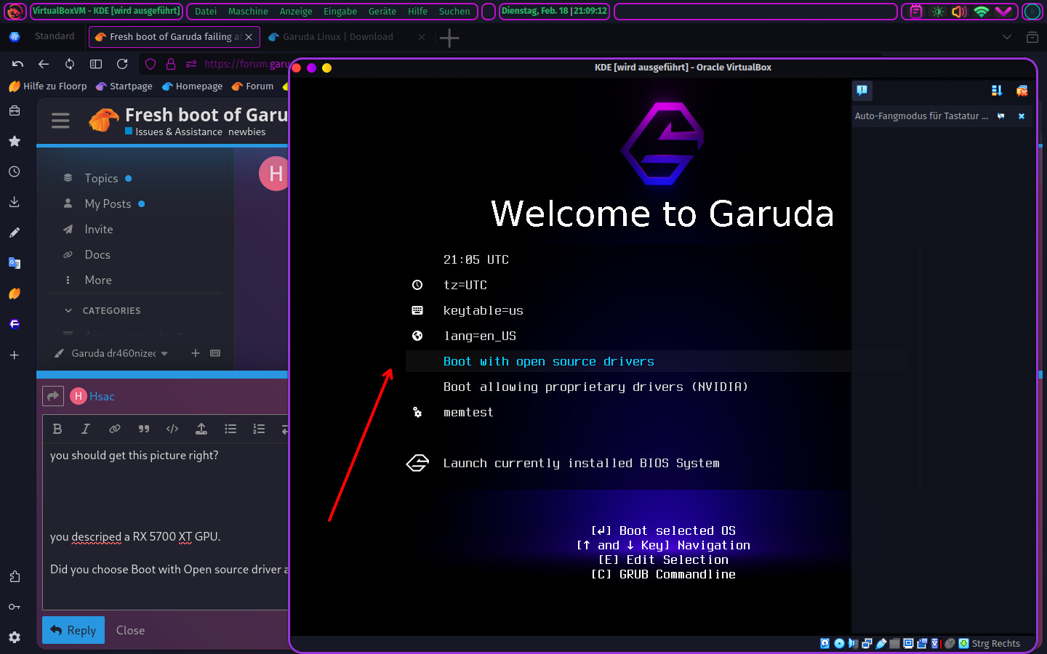
Task: Toggle bulleted list in reply editor
Action: click(x=230, y=429)
